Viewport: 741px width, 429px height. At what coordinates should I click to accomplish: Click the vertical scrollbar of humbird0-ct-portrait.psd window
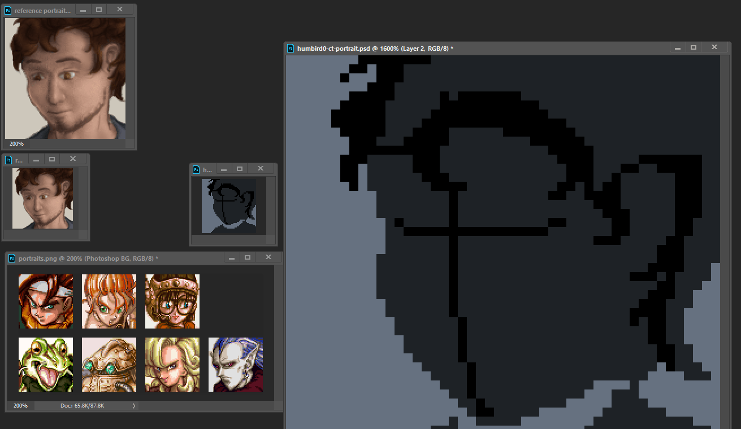click(726, 226)
